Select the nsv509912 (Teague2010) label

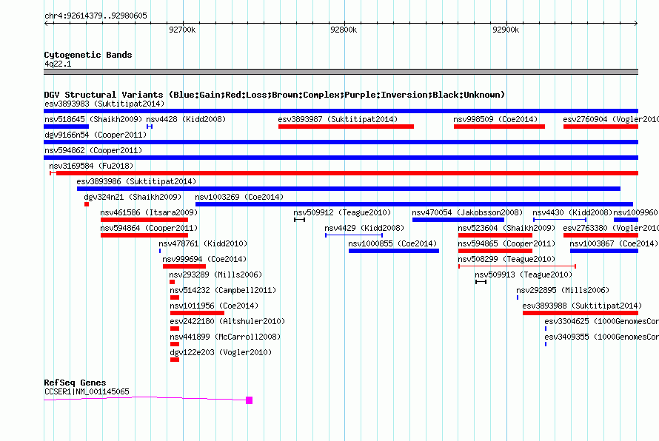coord(342,212)
